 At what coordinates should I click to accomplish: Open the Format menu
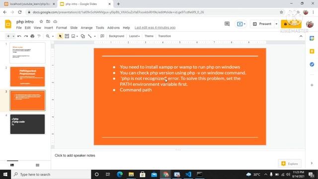point(62,28)
